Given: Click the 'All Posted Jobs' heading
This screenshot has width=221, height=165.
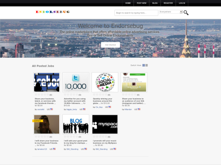Looking at the screenshot, I should 43,66.
